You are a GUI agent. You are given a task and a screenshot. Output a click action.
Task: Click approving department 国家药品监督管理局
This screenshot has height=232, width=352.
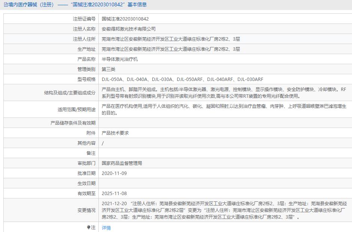point(122,163)
